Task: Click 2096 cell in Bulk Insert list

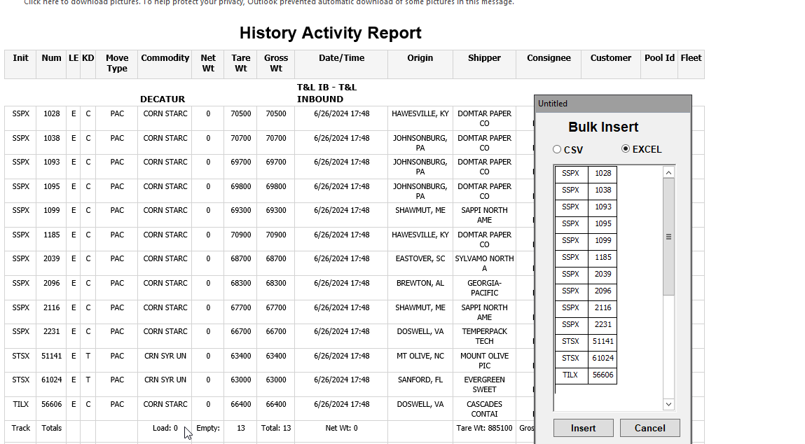Action: 603,291
